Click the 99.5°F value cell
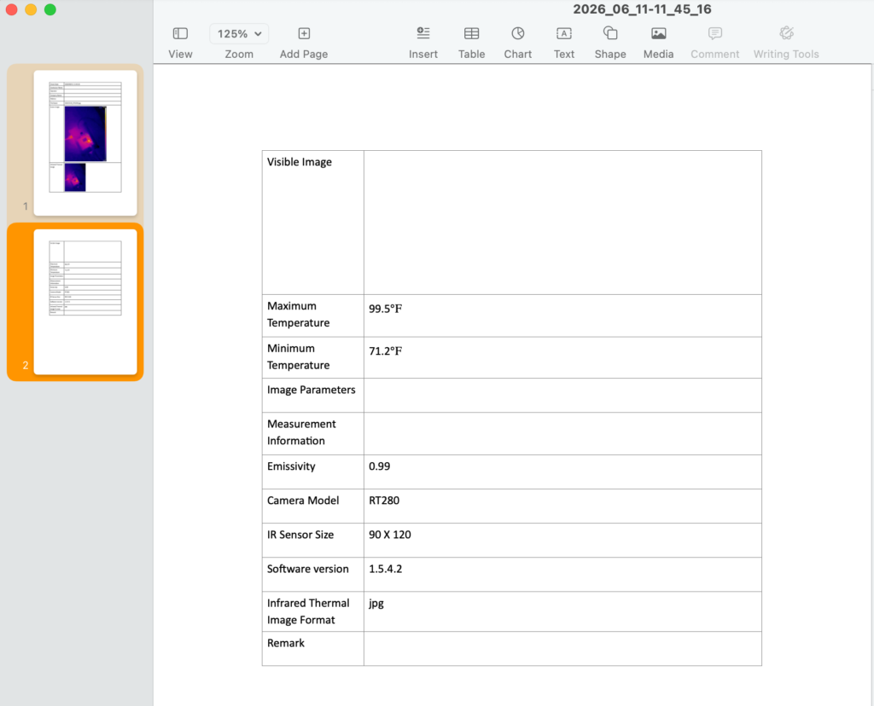Image resolution: width=874 pixels, height=706 pixels. 562,315
